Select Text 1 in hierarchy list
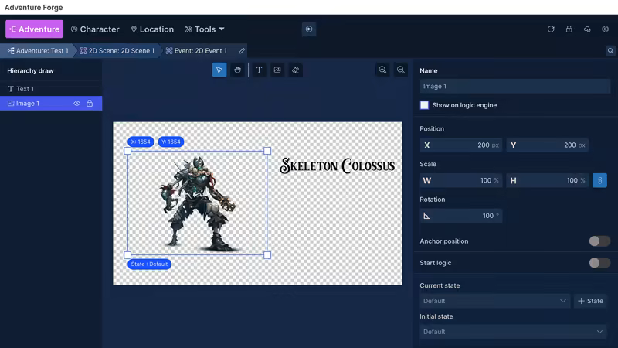This screenshot has width=618, height=348. [x=25, y=89]
